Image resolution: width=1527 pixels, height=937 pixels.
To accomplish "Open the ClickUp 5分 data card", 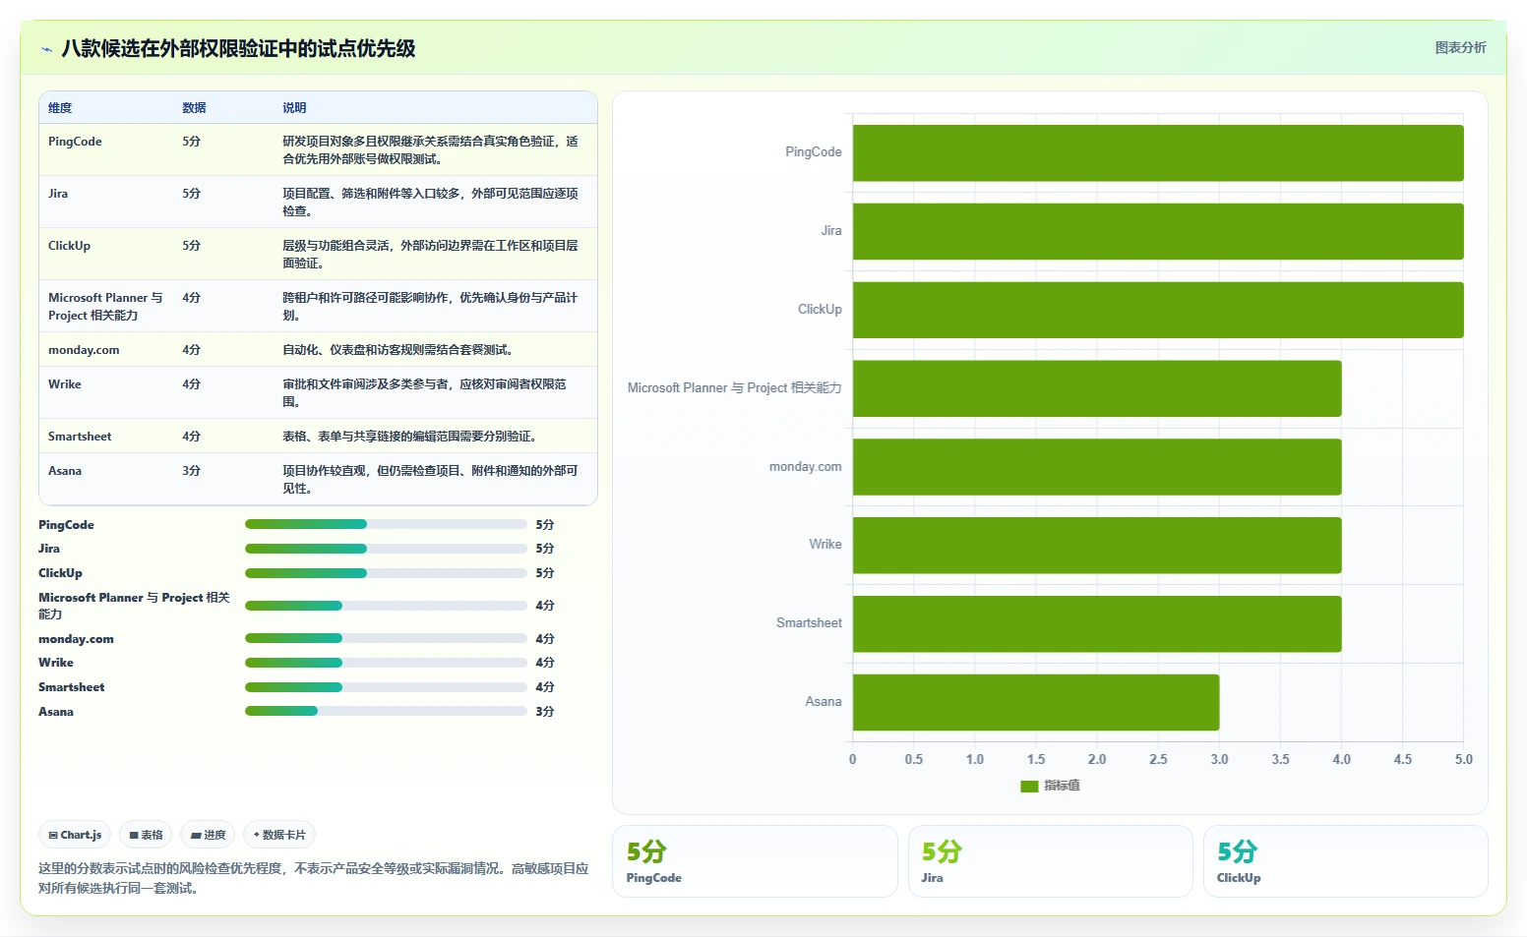I will coord(1345,861).
